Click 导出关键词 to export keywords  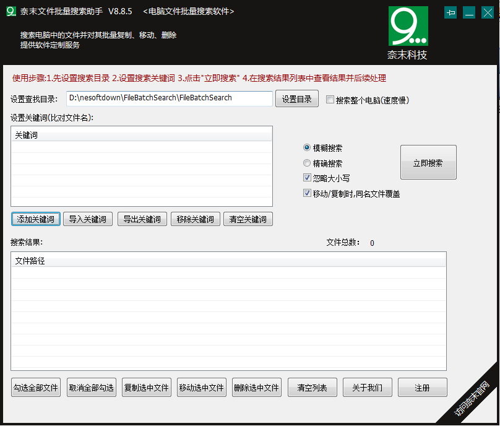tap(142, 219)
